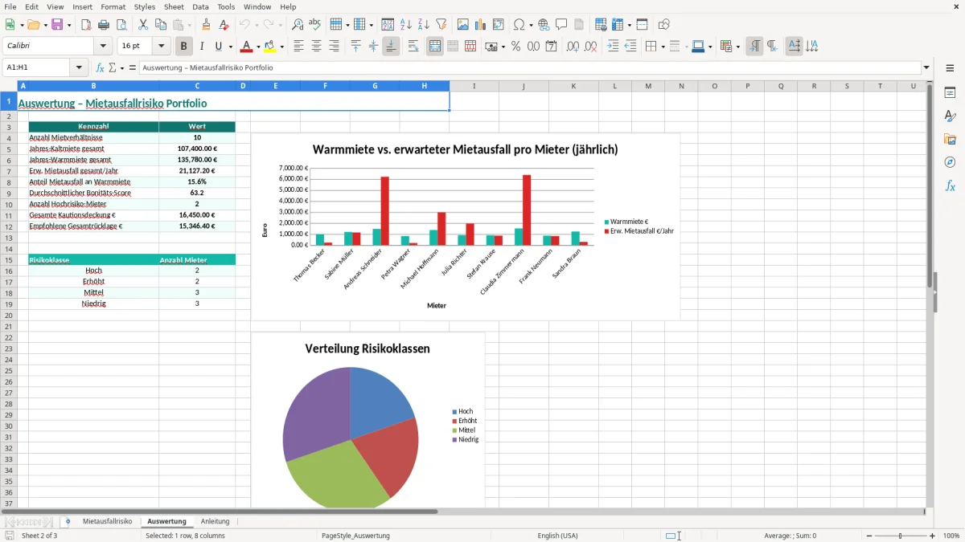This screenshot has height=542, width=965.
Task: Format cell as percent
Action: pos(516,47)
